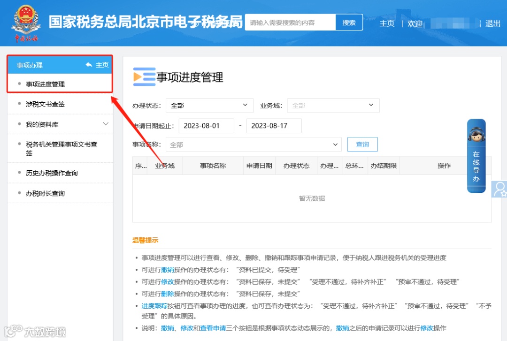Image resolution: width=507 pixels, height=341 pixels.
Task: Click the back arrow next to 主页 in sidebar
Action: pyautogui.click(x=89, y=65)
